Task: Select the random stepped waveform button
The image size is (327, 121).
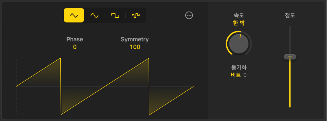Action: [136, 15]
